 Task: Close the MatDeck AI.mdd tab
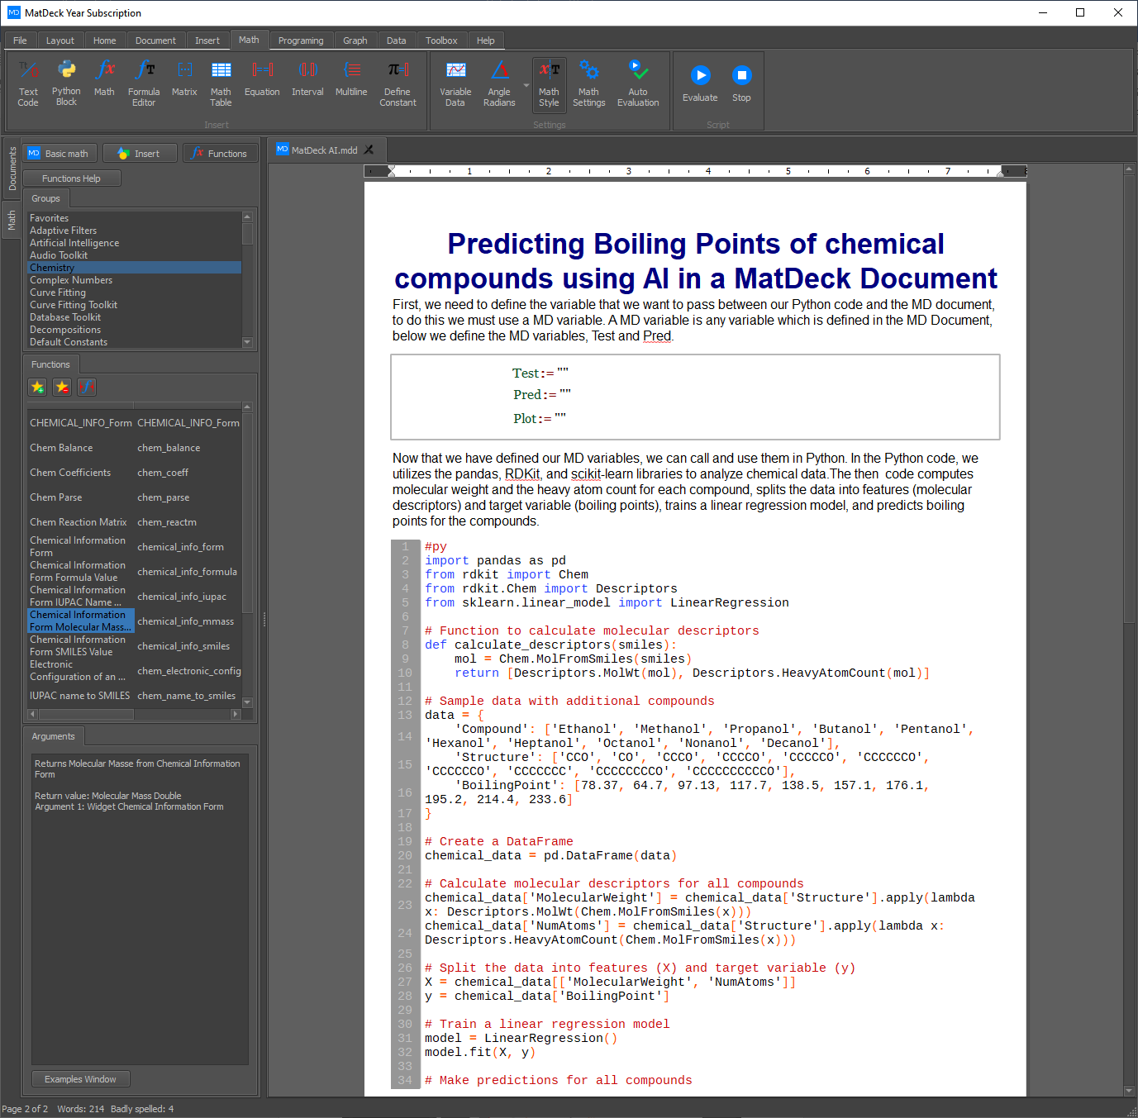click(x=369, y=150)
